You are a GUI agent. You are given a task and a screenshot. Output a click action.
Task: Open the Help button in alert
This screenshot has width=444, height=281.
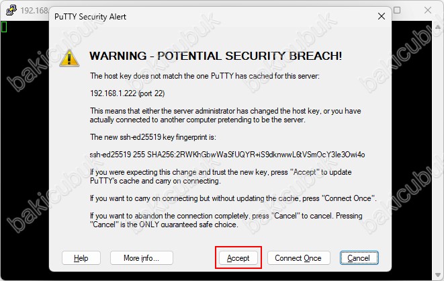tap(81, 258)
